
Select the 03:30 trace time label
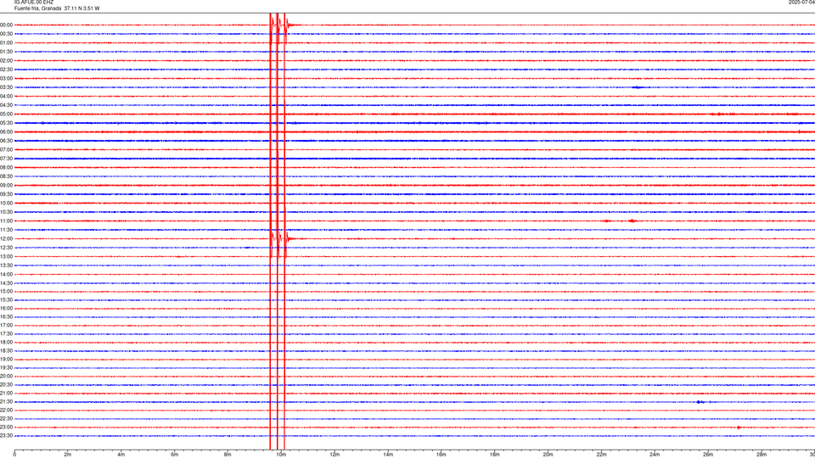[6, 87]
